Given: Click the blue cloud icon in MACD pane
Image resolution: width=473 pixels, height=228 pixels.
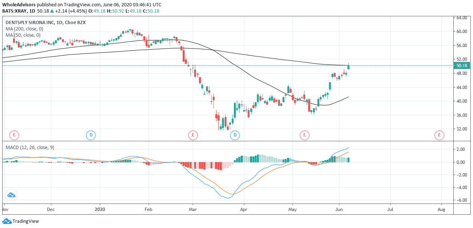Looking at the screenshot, I should pos(11,195).
